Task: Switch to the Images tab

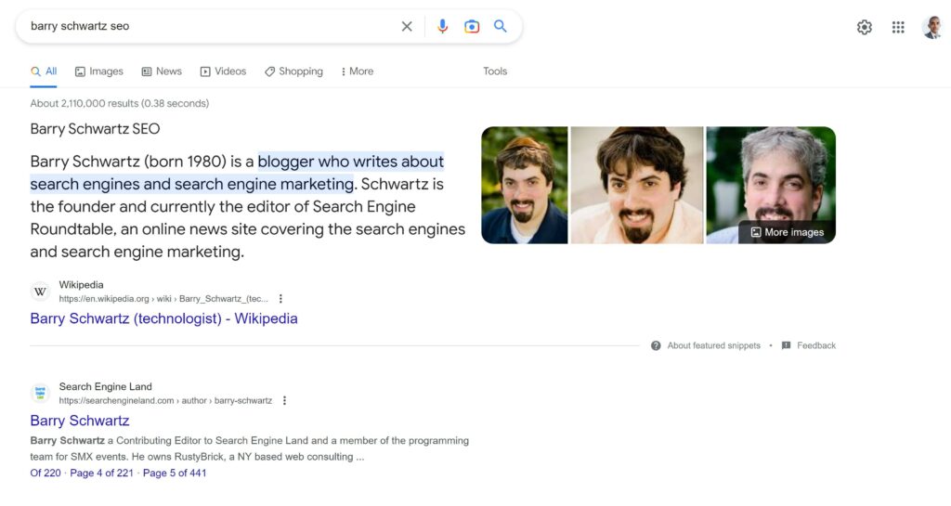Action: (98, 71)
